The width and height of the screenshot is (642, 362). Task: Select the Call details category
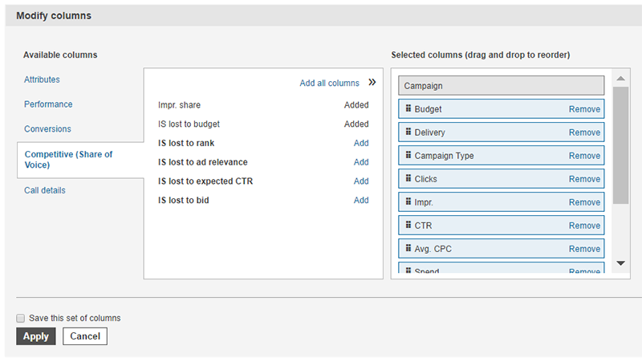click(45, 190)
